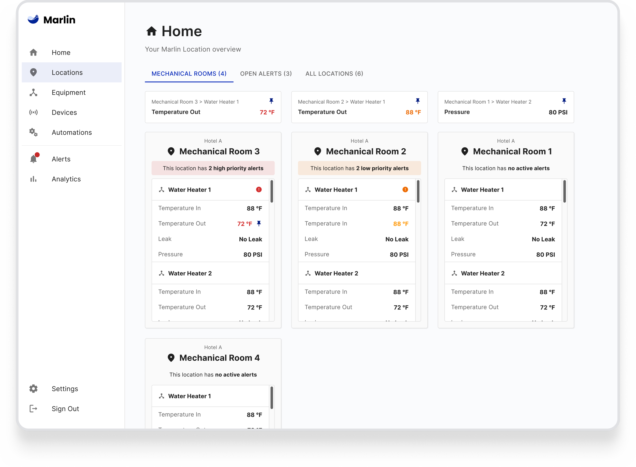Click the red alert icon on Water Heater 1
Viewport: 636px width, 467px height.
point(259,190)
